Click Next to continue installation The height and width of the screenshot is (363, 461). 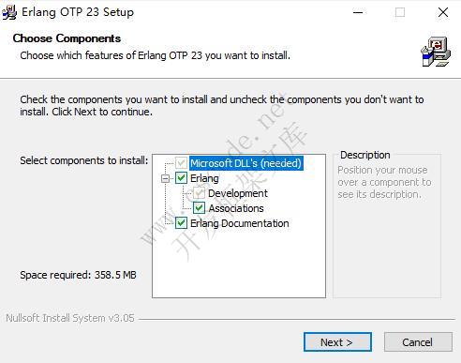point(337,342)
